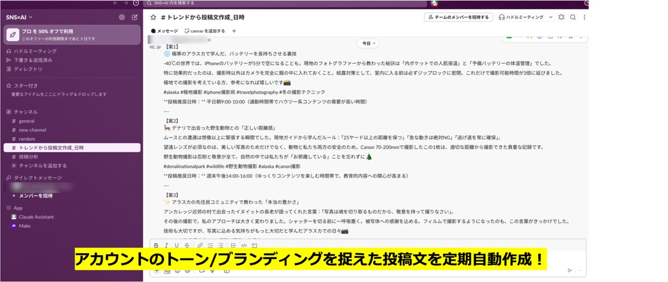Collapse the App section
The image size is (668, 282).
(x=14, y=208)
